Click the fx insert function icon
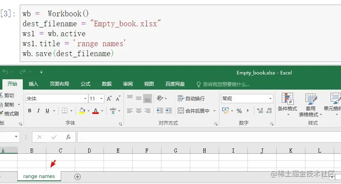 [x=68, y=137]
